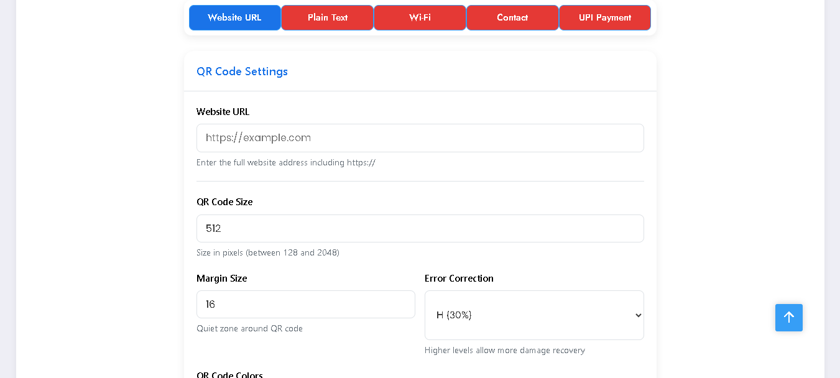Click the 'Quiet zone around QR code' hint

pyautogui.click(x=249, y=328)
